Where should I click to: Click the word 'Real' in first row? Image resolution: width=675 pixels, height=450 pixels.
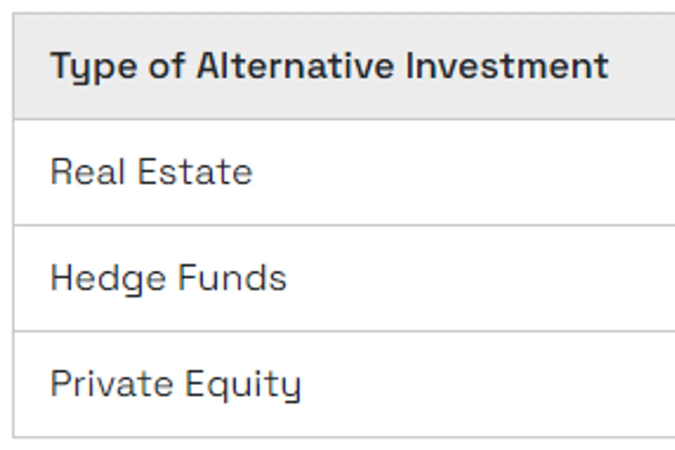(x=87, y=172)
